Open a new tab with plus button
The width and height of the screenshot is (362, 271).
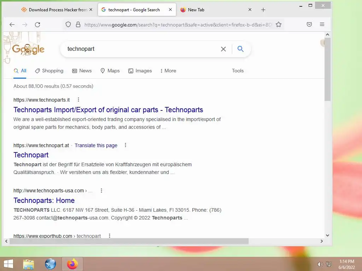pyautogui.click(x=263, y=10)
